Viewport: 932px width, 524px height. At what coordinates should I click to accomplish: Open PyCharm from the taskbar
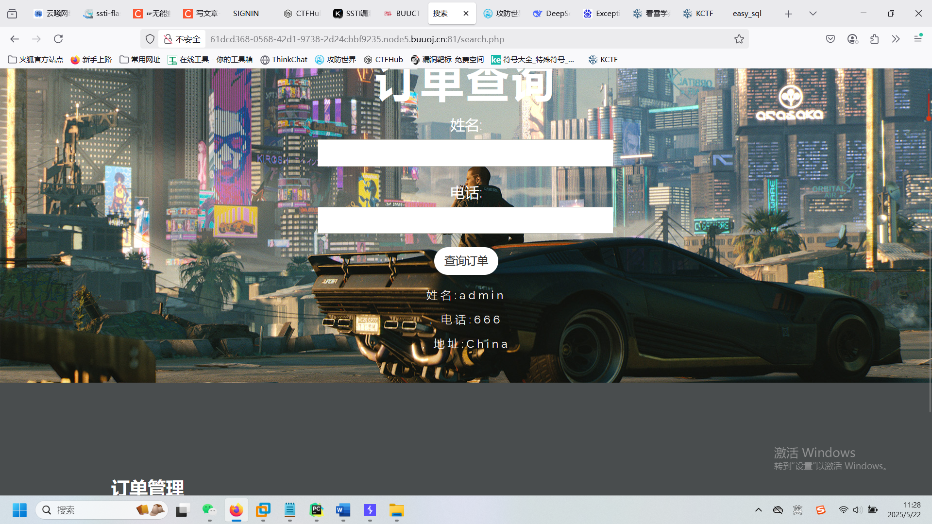pos(317,510)
